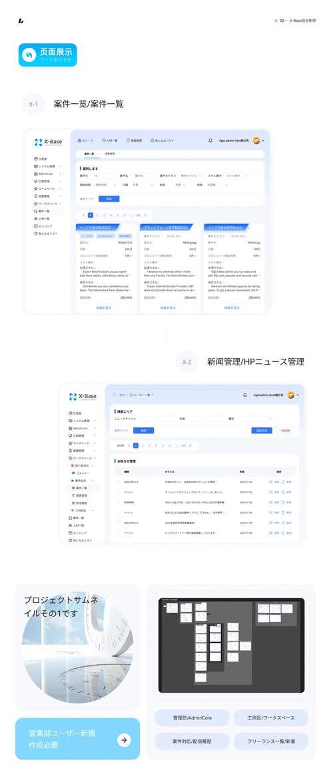Screen dimensions: 333x782
Task: Go to next page in 案件一覧 pagination
Action: [x=145, y=215]
